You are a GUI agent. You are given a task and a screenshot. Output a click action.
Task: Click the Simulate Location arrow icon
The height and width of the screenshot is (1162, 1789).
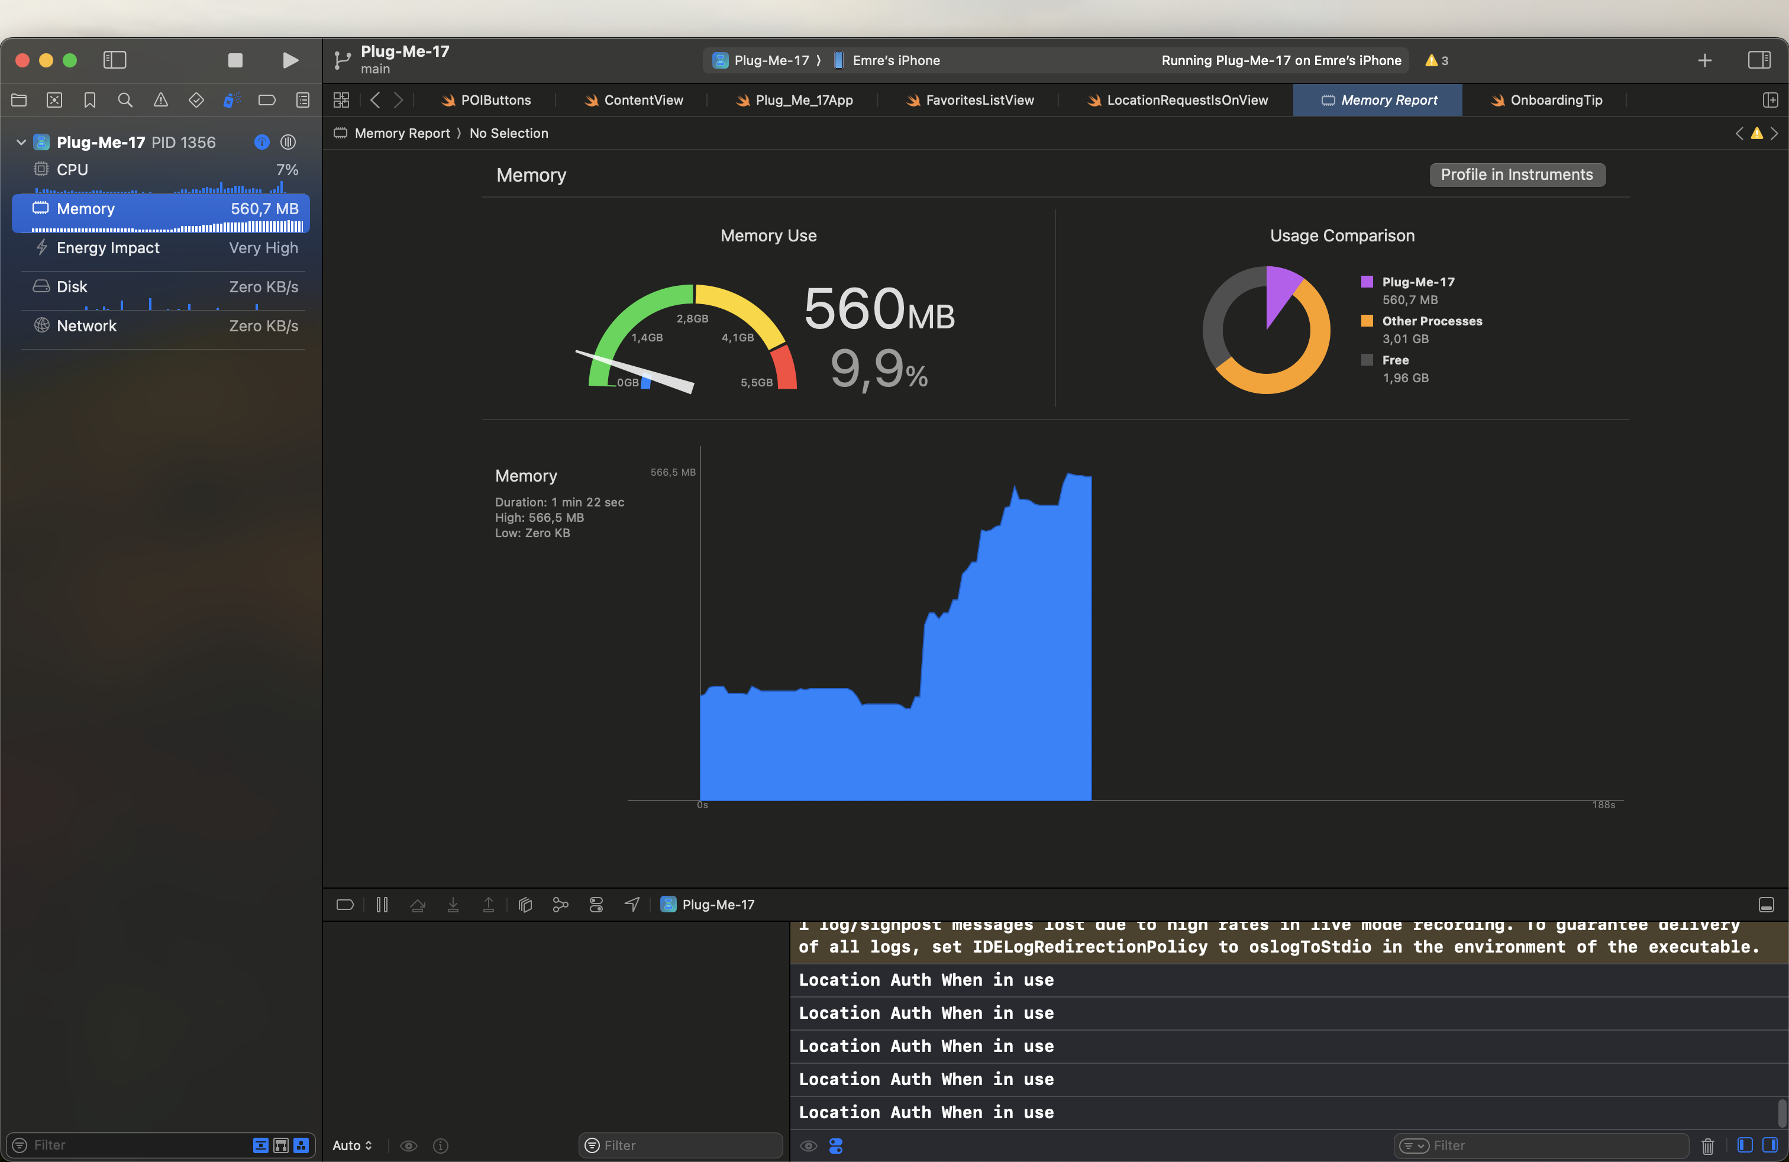point(631,904)
